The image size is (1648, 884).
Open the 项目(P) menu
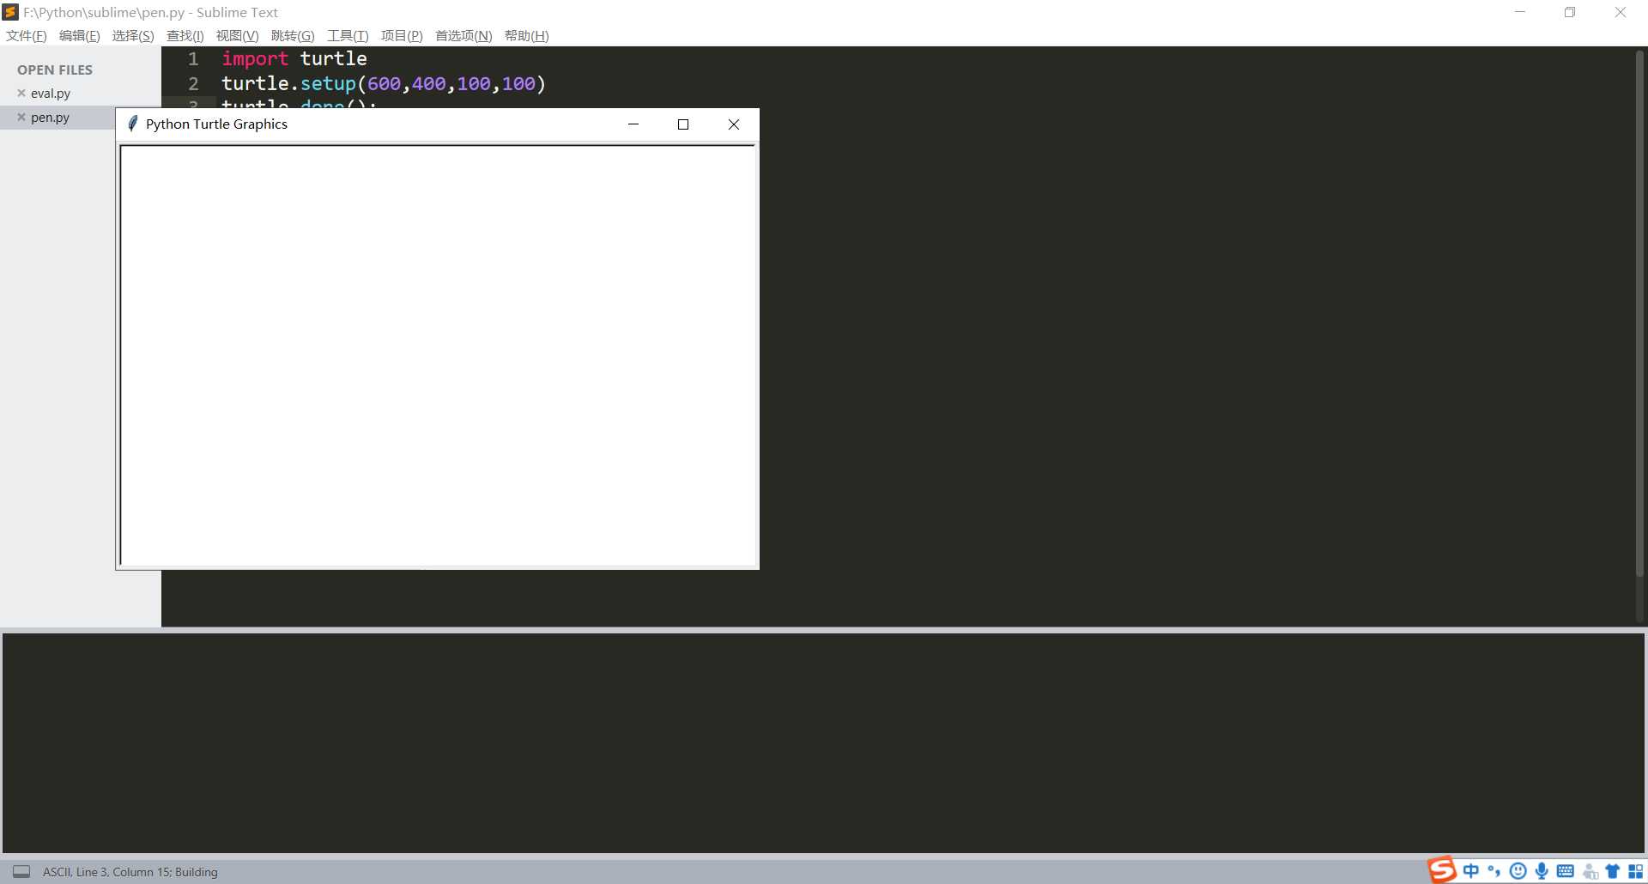402,35
